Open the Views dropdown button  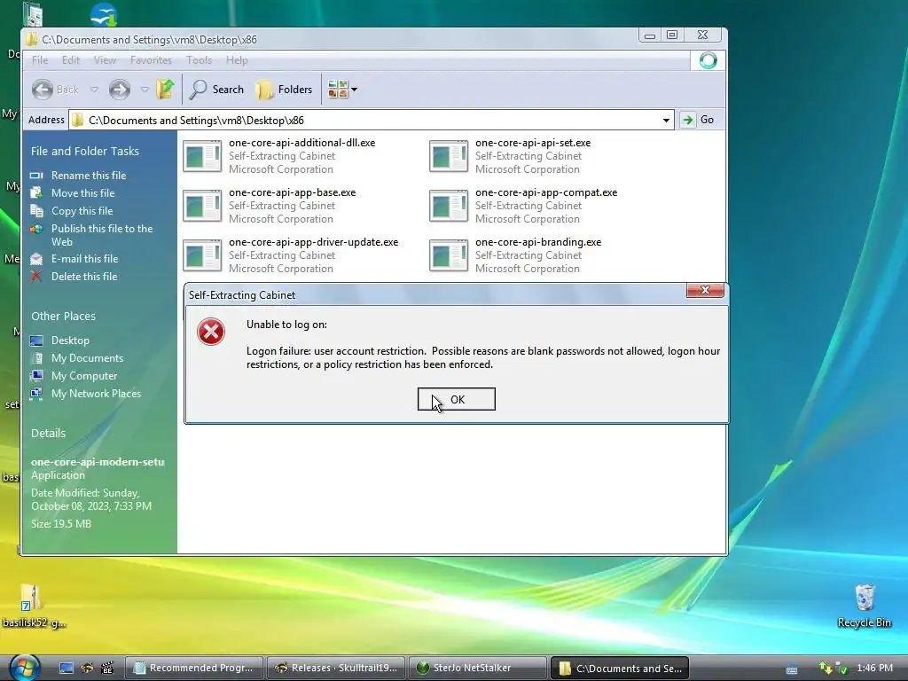342,90
